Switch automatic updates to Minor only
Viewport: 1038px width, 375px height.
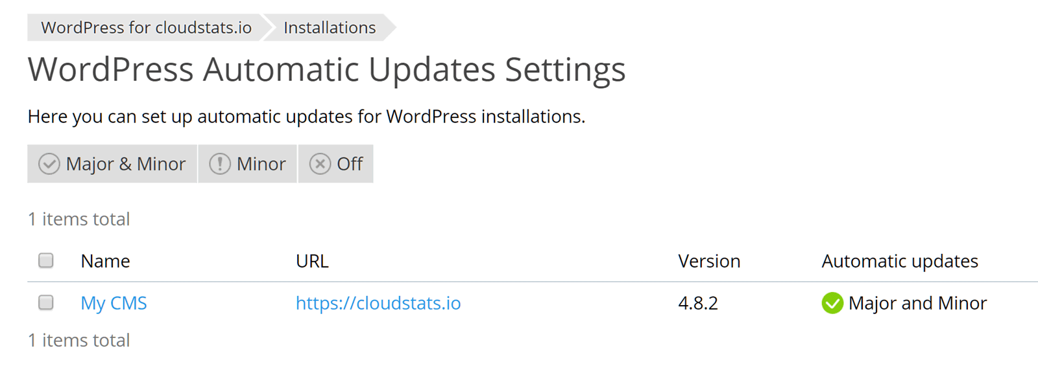(247, 164)
